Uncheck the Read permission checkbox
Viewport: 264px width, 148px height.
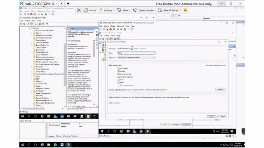118,80
